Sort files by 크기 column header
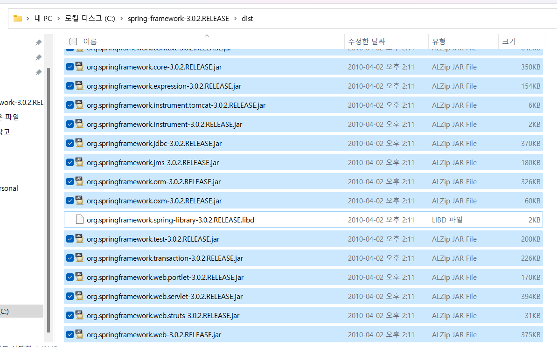 (x=508, y=42)
